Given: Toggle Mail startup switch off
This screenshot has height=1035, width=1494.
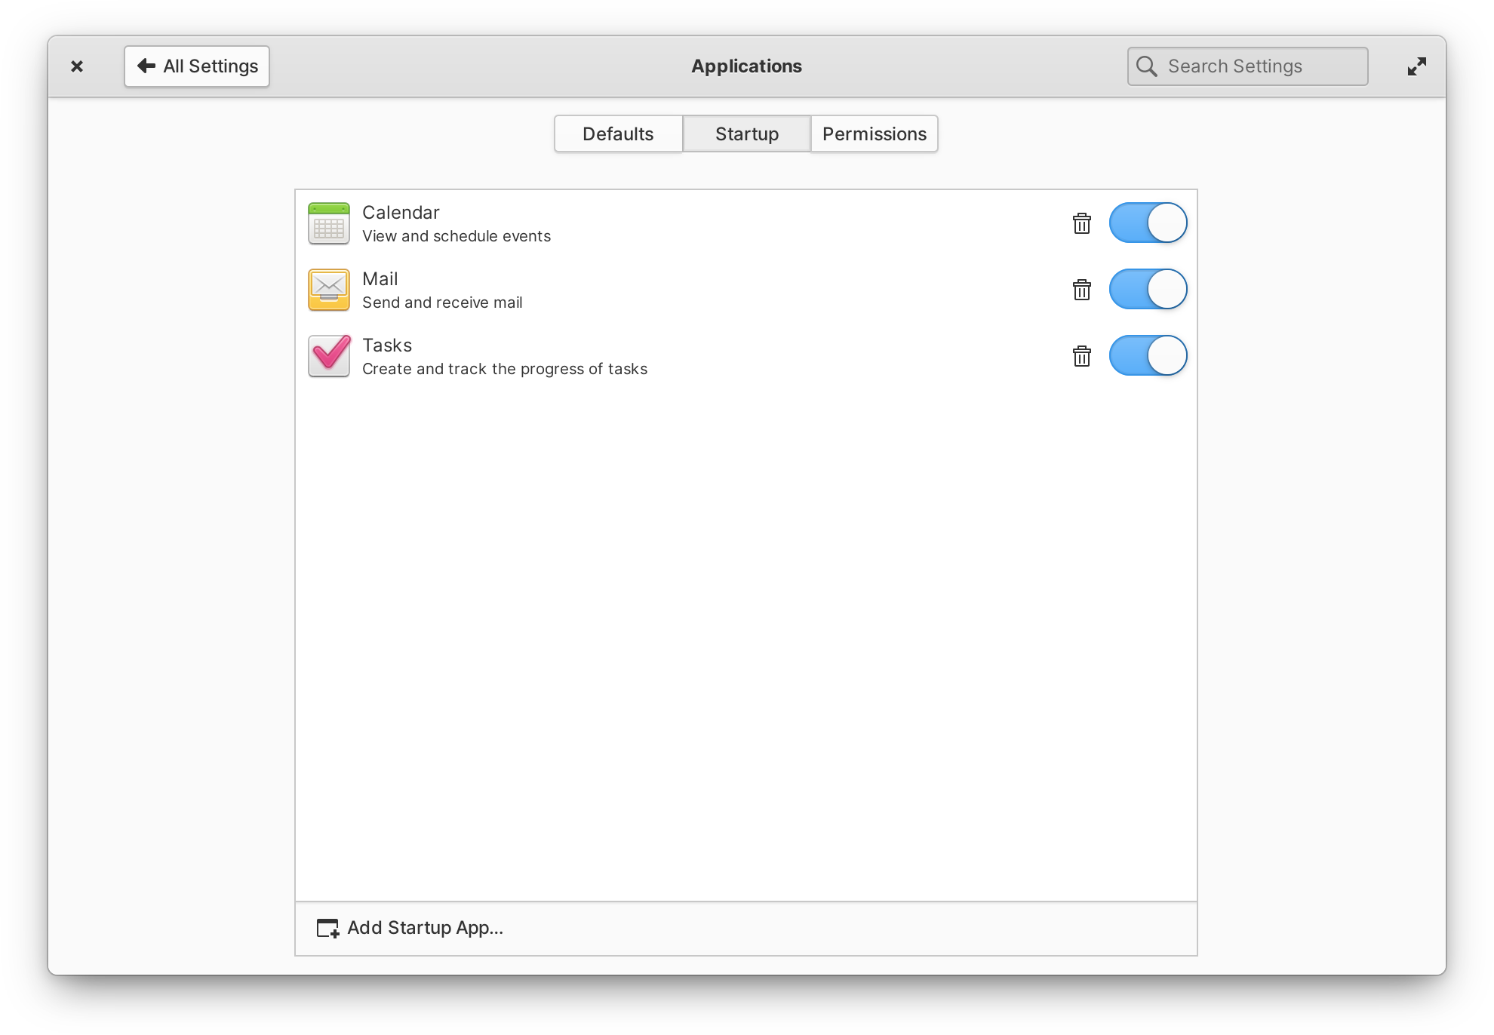Looking at the screenshot, I should pos(1148,290).
